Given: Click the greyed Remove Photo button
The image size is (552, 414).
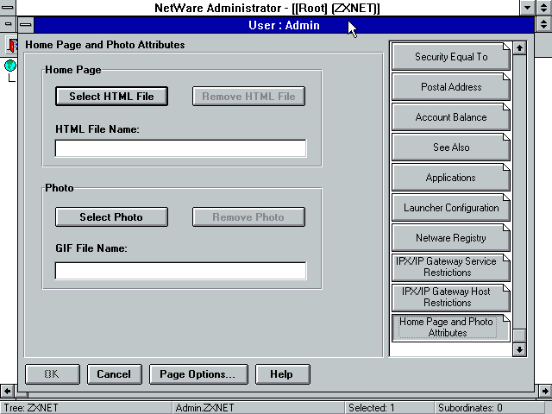Looking at the screenshot, I should tap(248, 216).
